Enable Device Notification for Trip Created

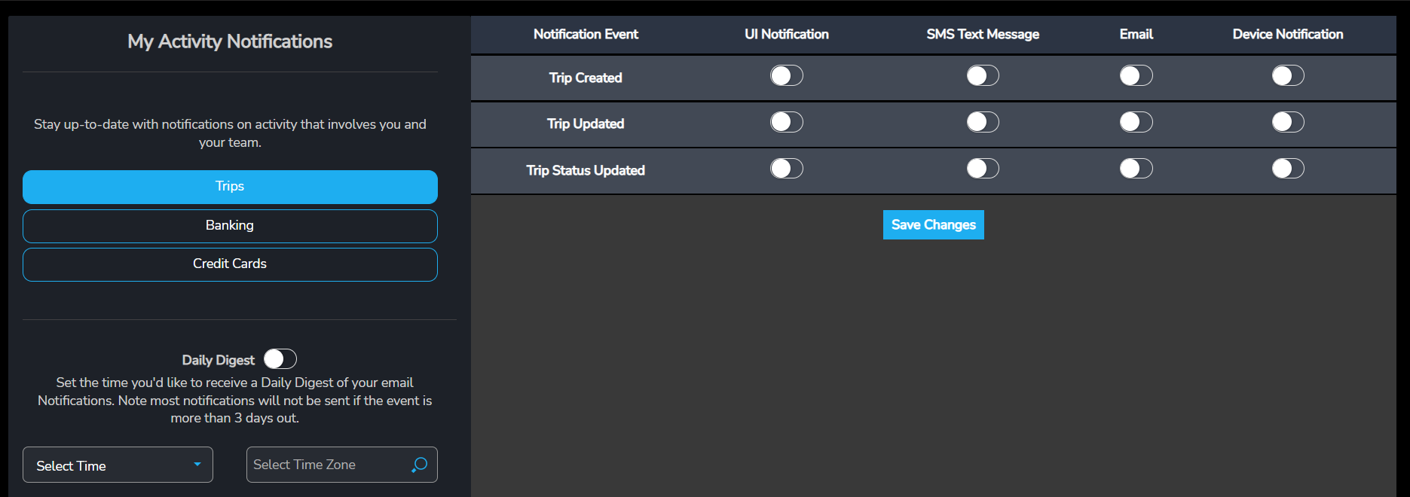1288,76
